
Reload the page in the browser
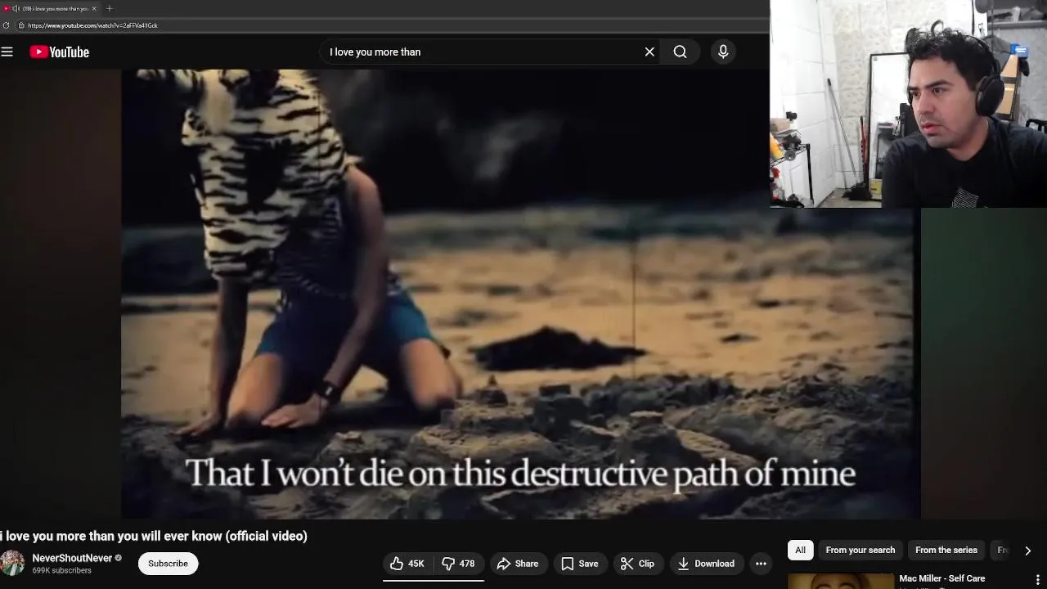(6, 25)
